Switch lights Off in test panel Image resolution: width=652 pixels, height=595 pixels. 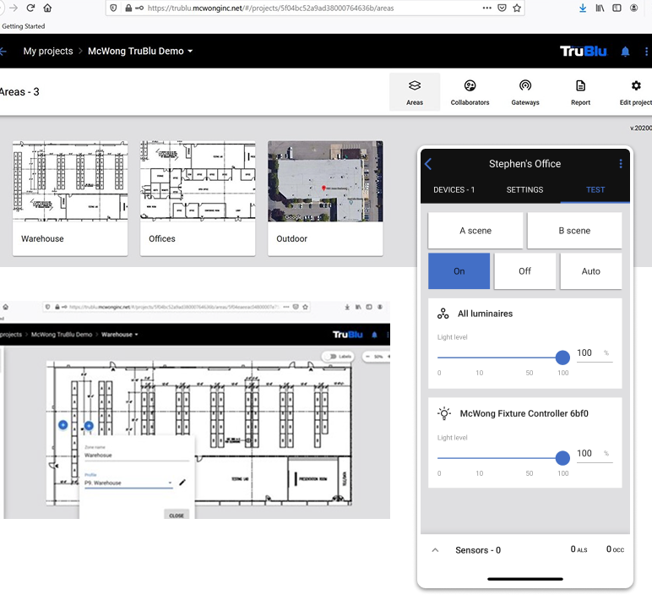point(524,271)
